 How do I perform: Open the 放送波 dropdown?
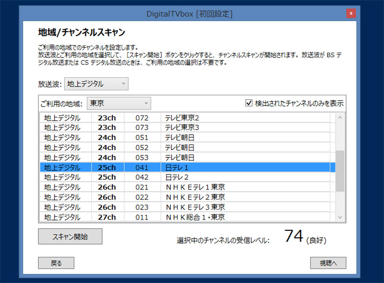pos(96,84)
